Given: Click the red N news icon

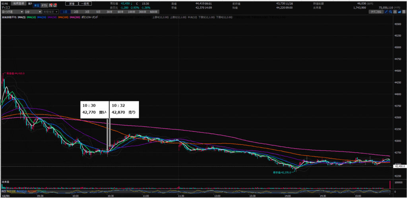Looking at the screenshot, I should pyautogui.click(x=50, y=6).
